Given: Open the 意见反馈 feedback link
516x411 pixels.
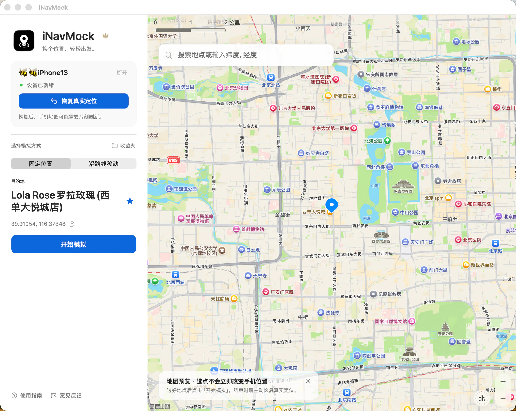Looking at the screenshot, I should tap(66, 395).
